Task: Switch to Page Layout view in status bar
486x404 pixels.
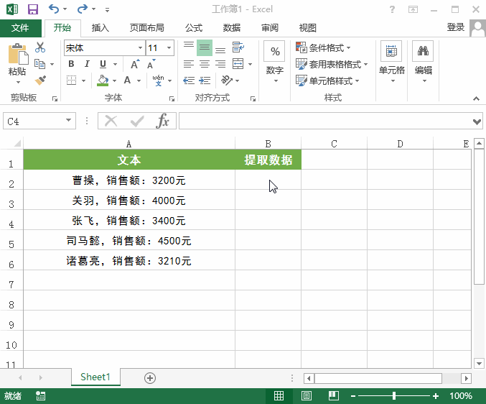Action: [307, 396]
